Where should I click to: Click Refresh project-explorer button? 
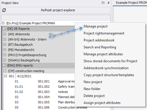coord(56,10)
